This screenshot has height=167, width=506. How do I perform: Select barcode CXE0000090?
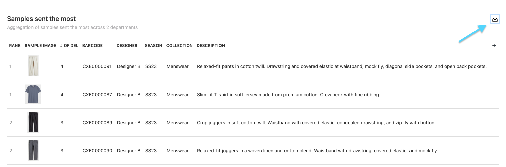pos(97,151)
